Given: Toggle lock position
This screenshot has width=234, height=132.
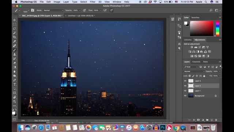Looking at the screenshot, I should [197, 76].
